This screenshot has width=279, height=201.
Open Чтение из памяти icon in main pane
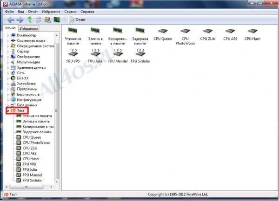73,36
